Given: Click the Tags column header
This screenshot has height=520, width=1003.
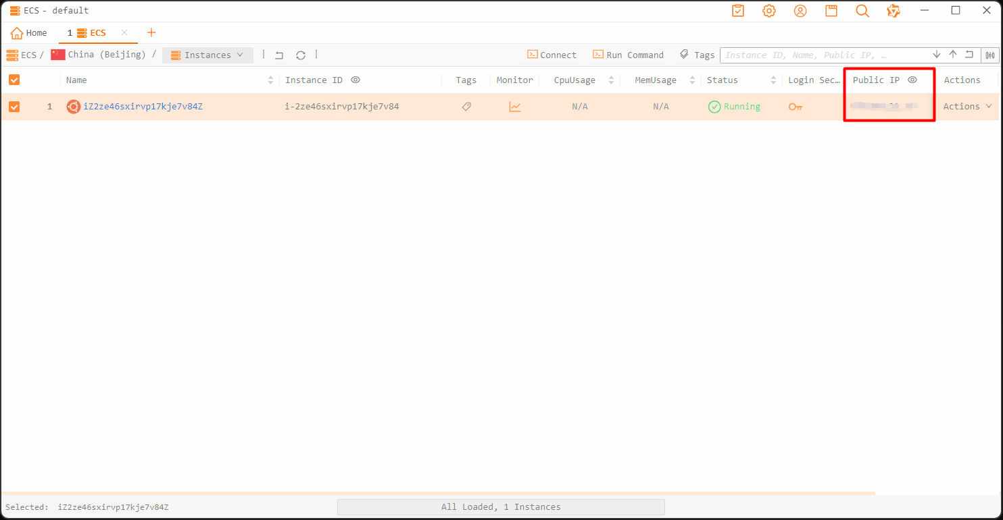Looking at the screenshot, I should [466, 80].
